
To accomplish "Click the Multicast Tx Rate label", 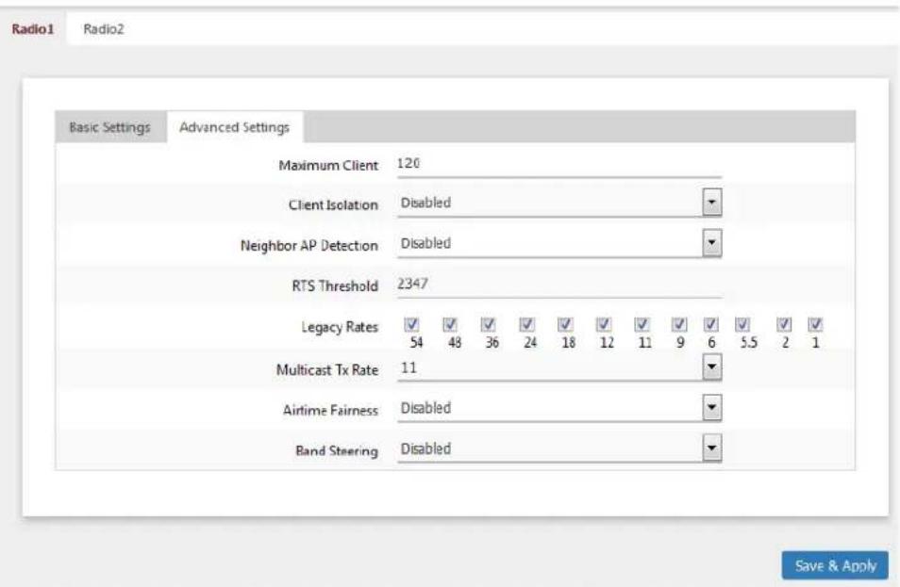I will click(327, 369).
